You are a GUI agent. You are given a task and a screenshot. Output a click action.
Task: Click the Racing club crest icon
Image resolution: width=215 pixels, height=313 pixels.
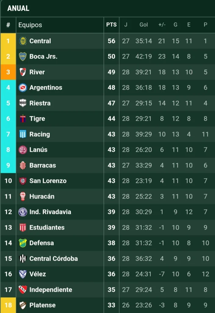[x=23, y=134]
